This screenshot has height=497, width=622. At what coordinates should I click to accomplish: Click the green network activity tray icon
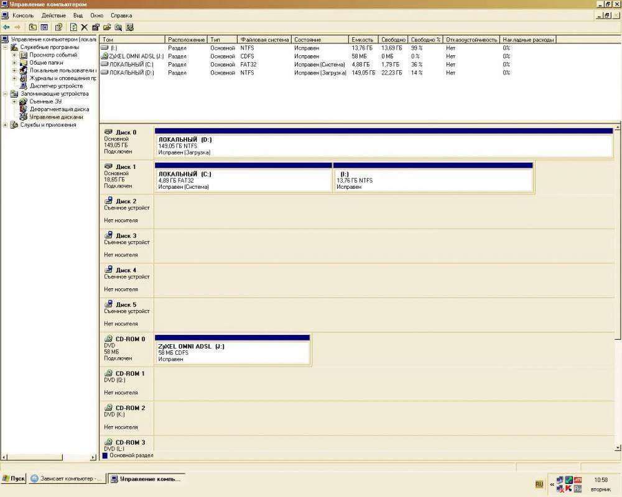click(569, 480)
